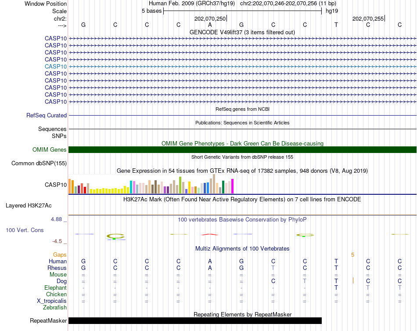Click 'Repeating Elements by RepeatMasker' title
The height and width of the screenshot is (331, 417).
[242, 314]
